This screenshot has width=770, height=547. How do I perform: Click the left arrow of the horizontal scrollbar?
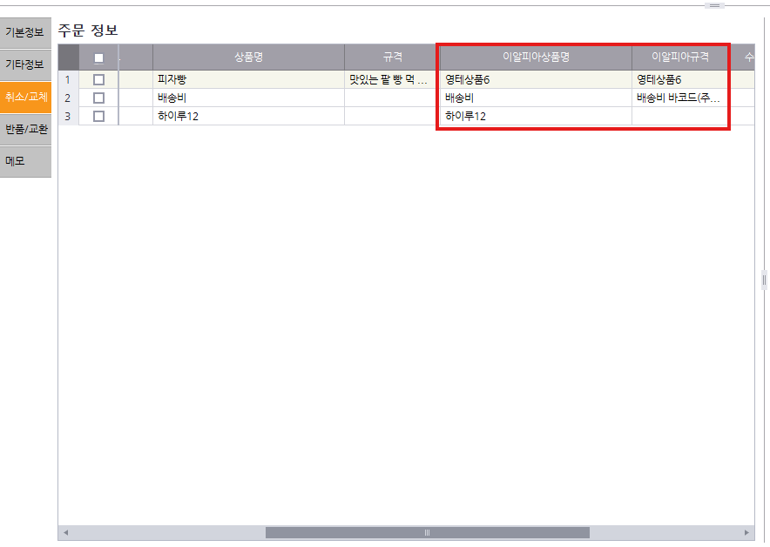(65, 532)
